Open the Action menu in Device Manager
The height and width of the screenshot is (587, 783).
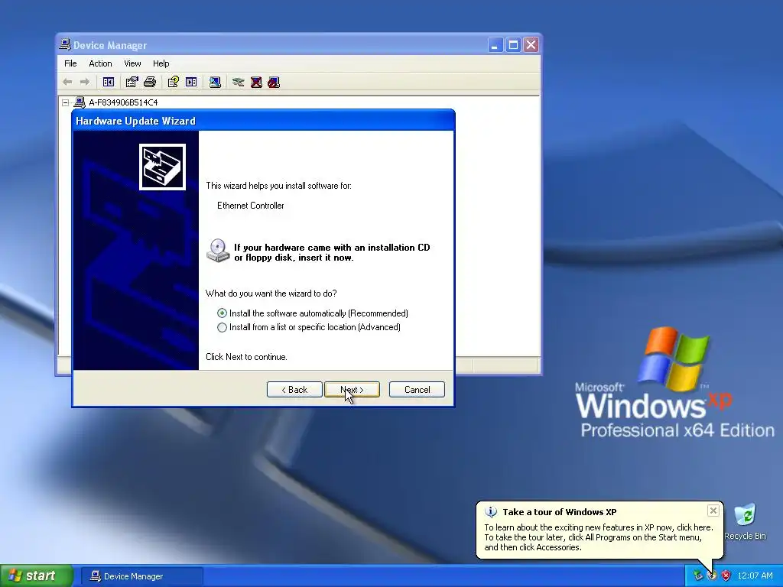point(100,63)
